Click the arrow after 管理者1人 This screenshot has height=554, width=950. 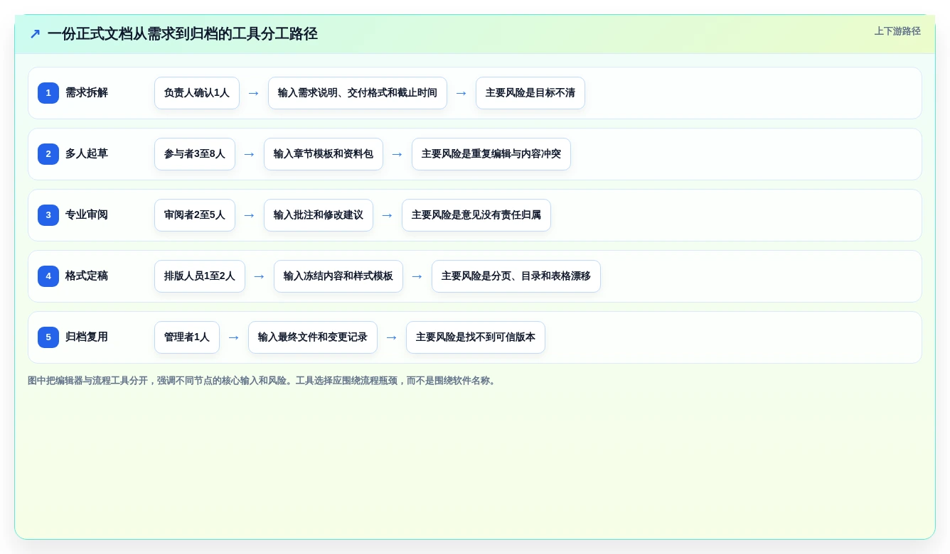(234, 337)
